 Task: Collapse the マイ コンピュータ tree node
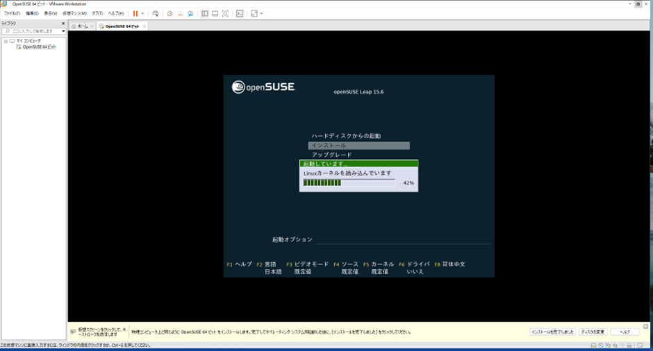tap(5, 41)
